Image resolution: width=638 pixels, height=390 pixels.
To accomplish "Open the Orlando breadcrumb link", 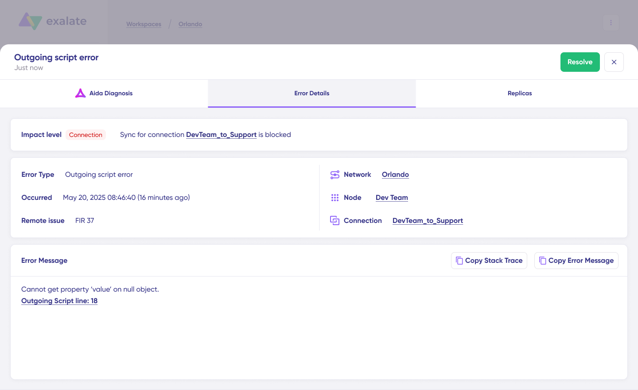I will pos(190,24).
